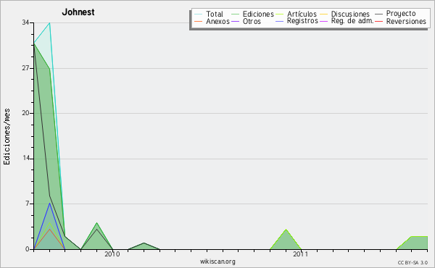Screen dimensions: 435x268
Task: Click the "Registros" legend label
Action: [302, 21]
